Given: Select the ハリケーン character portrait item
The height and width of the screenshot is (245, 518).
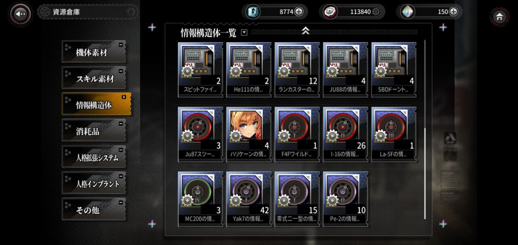Looking at the screenshot, I should pos(249,134).
